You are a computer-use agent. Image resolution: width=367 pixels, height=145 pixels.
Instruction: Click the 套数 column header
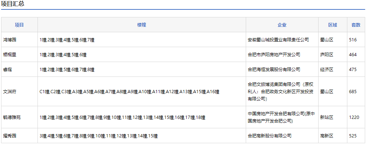coord(356,25)
